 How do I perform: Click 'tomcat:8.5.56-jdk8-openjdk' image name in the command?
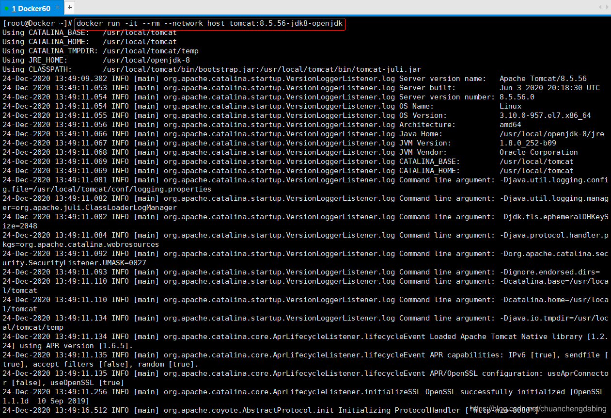click(286, 23)
